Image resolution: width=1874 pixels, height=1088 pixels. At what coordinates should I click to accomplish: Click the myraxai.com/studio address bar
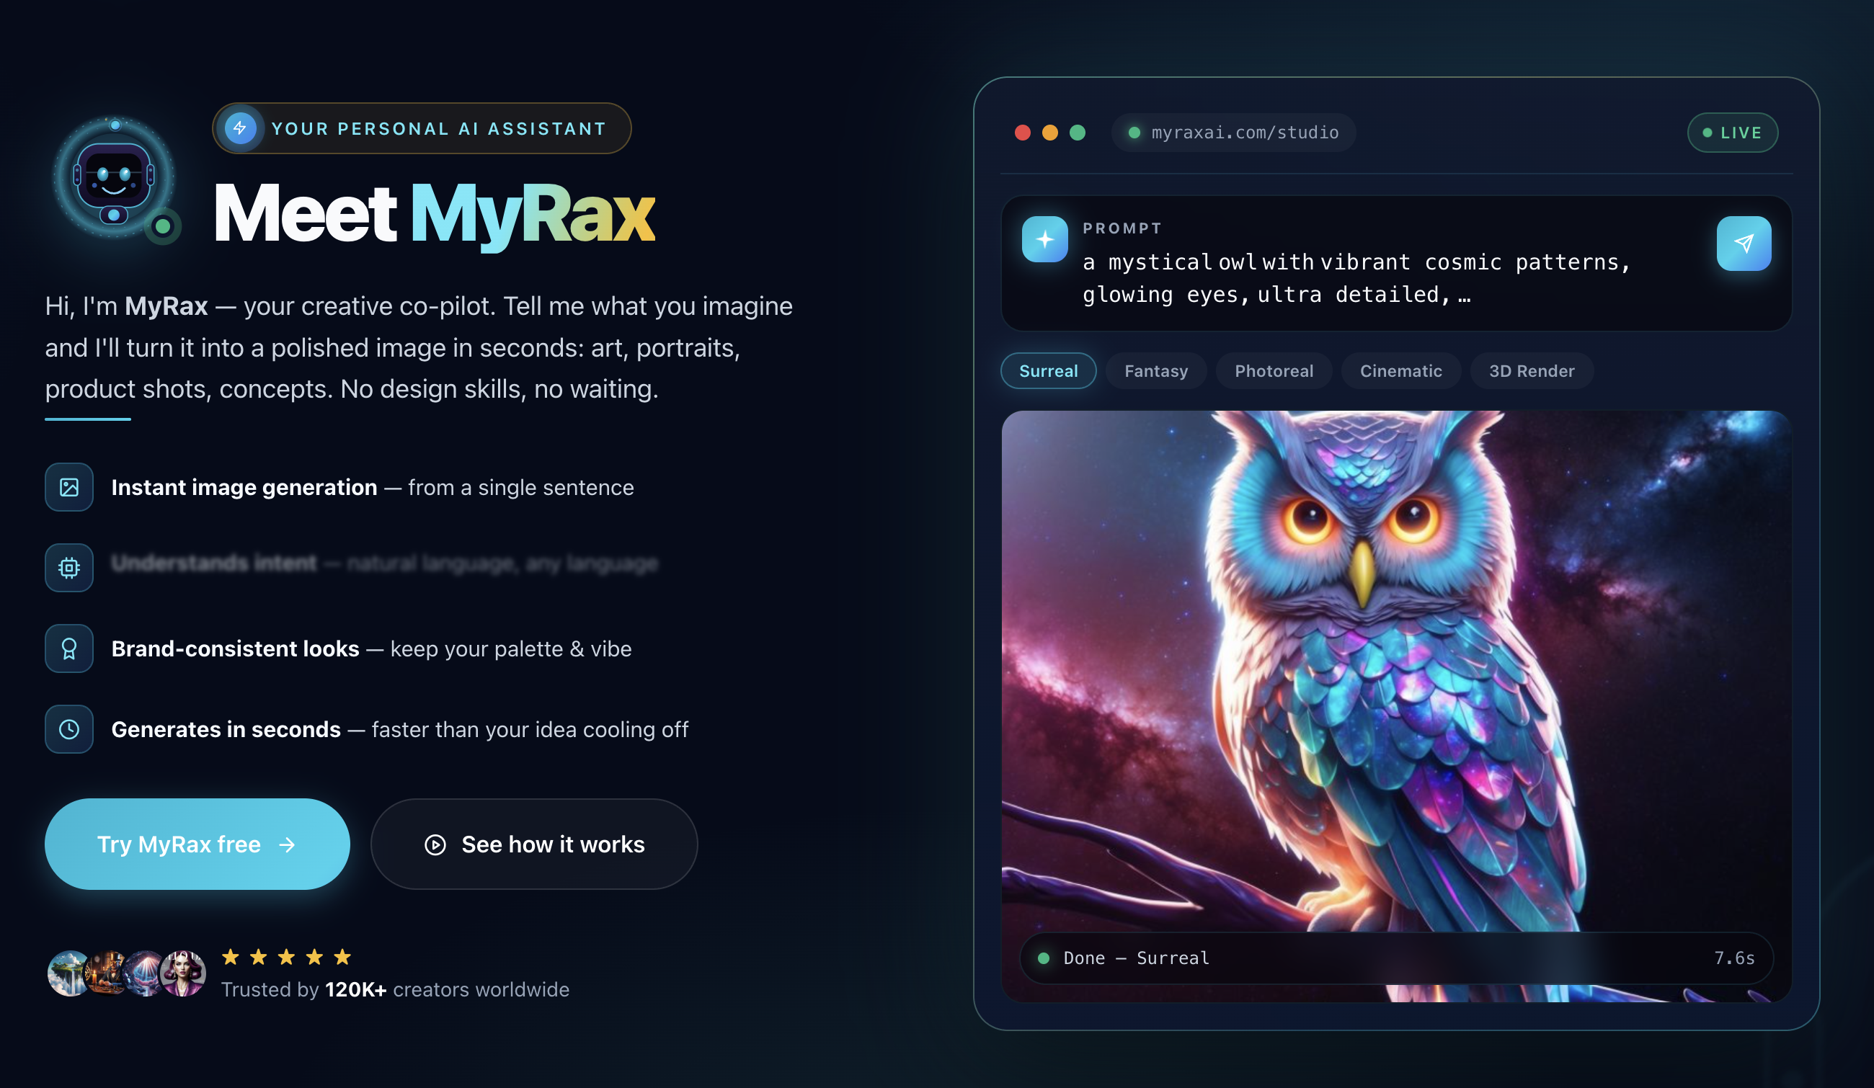click(1233, 133)
